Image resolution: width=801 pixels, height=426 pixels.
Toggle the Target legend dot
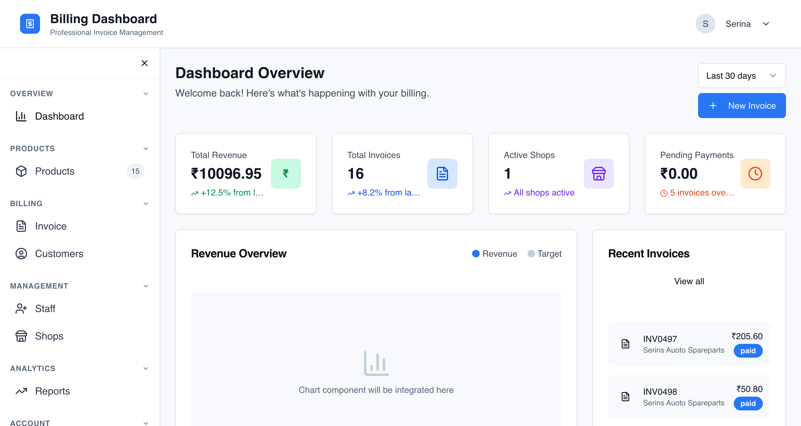(x=531, y=254)
